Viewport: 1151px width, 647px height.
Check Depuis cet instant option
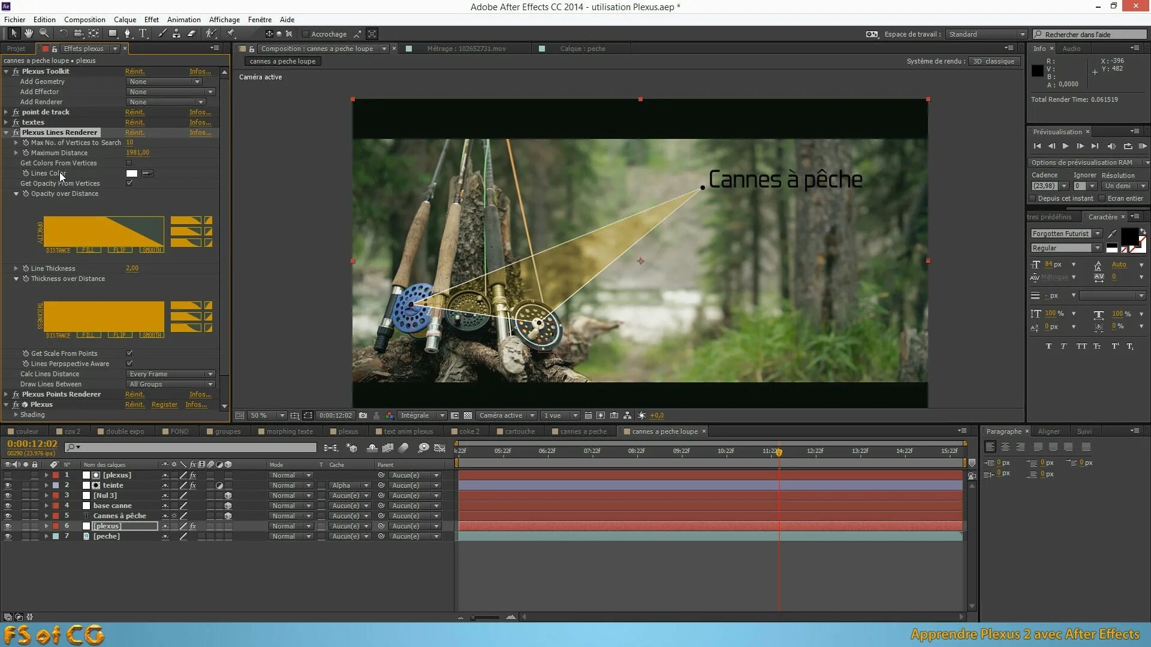[1032, 198]
